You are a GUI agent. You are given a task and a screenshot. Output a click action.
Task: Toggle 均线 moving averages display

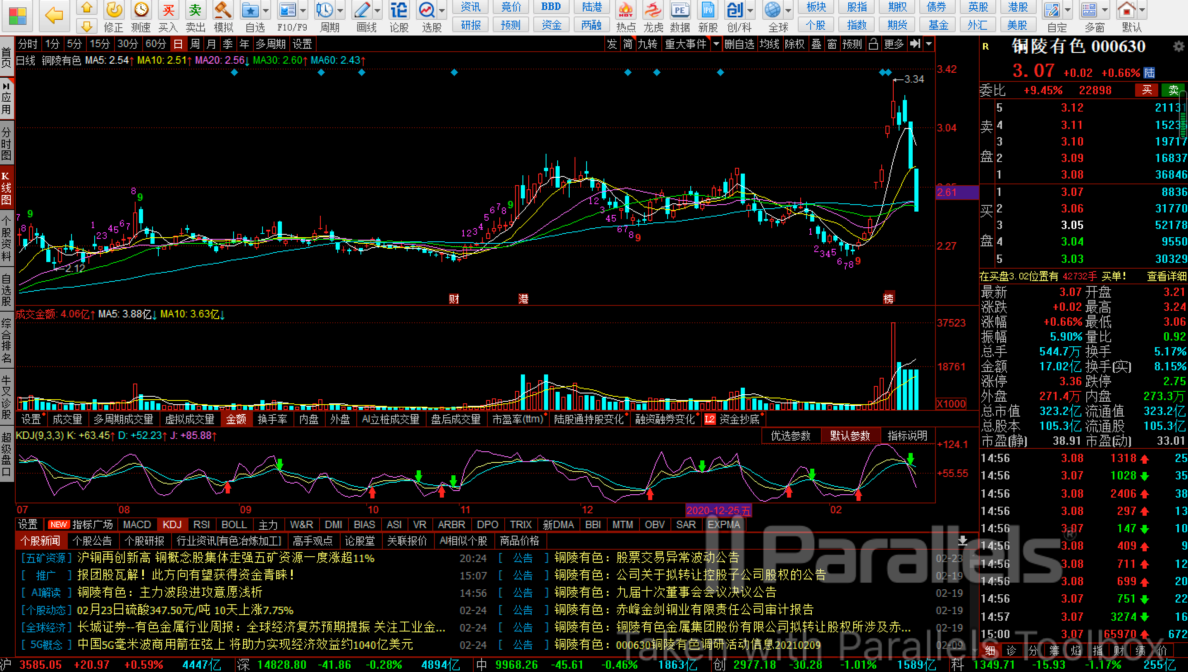click(769, 44)
